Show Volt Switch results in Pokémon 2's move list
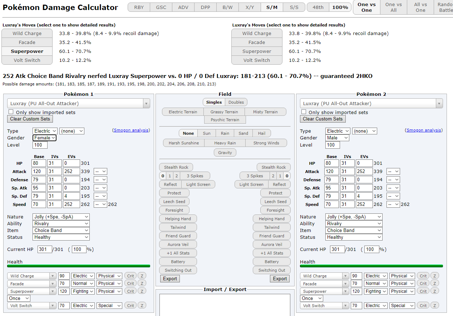This screenshot has height=316, width=453. coord(257,60)
